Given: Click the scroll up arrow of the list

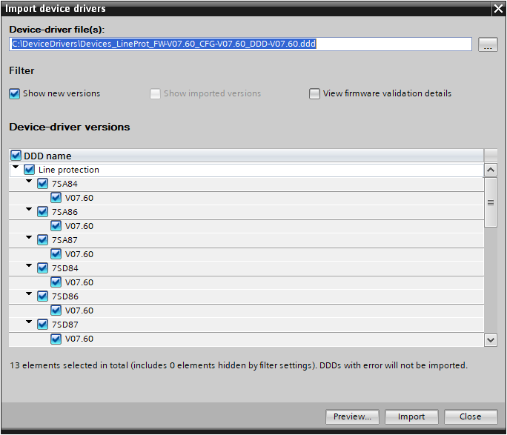Looking at the screenshot, I should click(490, 170).
